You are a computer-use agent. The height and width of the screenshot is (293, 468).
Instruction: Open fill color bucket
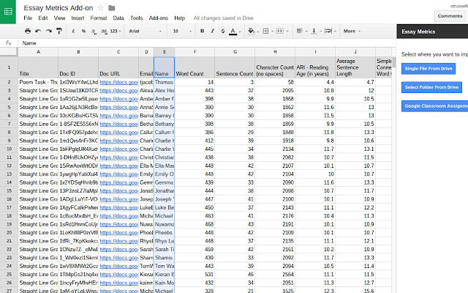(x=252, y=31)
